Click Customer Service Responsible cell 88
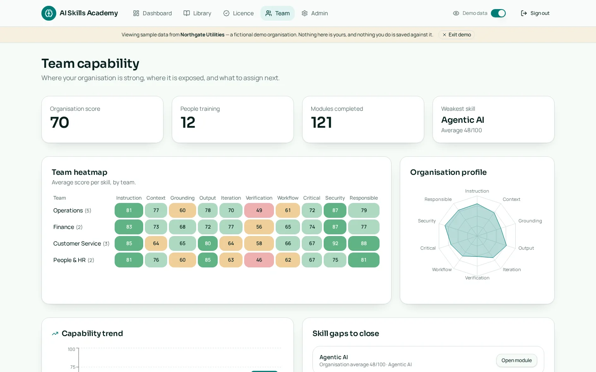Viewport: 596px width, 372px height. 364,243
